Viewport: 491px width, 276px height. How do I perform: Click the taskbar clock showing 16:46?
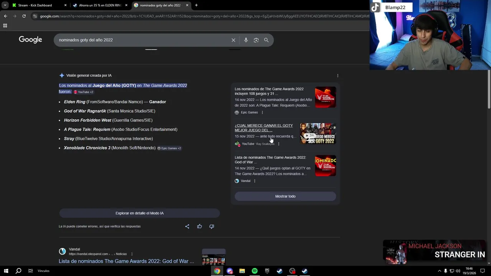[x=470, y=271]
